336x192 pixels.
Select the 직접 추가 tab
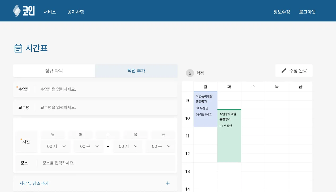tap(136, 71)
